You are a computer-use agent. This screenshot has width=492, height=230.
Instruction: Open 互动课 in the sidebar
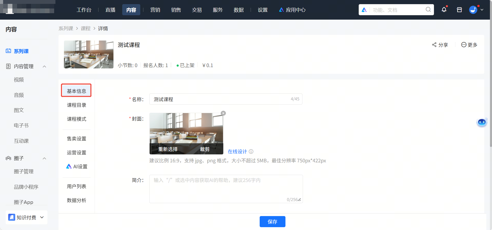(x=21, y=141)
